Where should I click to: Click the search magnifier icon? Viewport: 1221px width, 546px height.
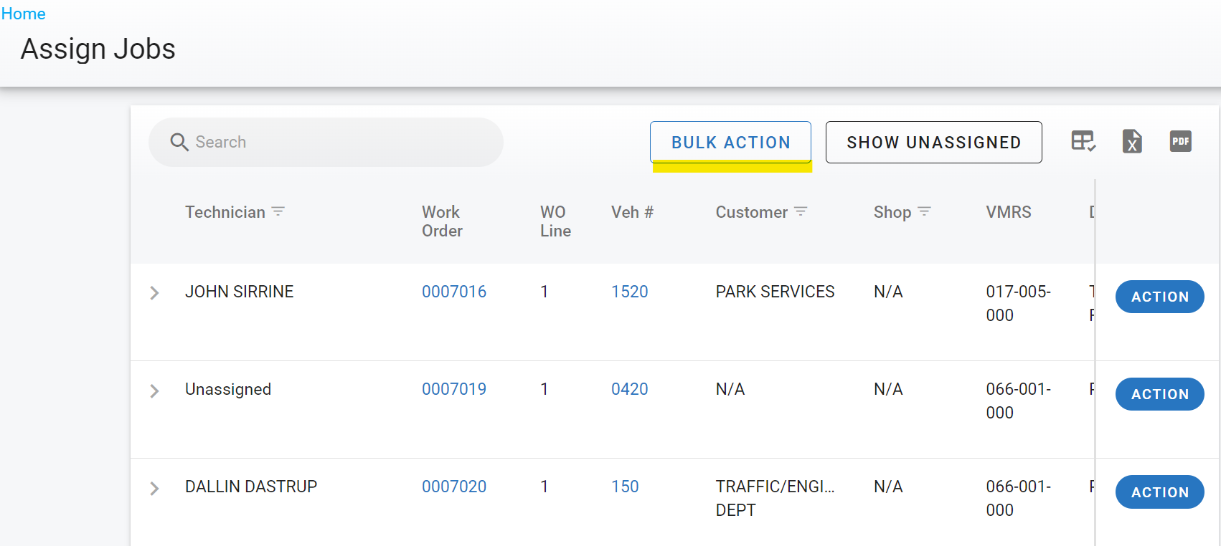[x=179, y=142]
